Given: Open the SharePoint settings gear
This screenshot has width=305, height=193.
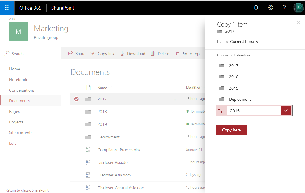Looking at the screenshot, I should click(x=270, y=8).
